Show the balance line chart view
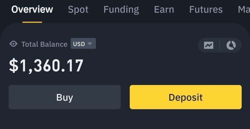 [208, 45]
